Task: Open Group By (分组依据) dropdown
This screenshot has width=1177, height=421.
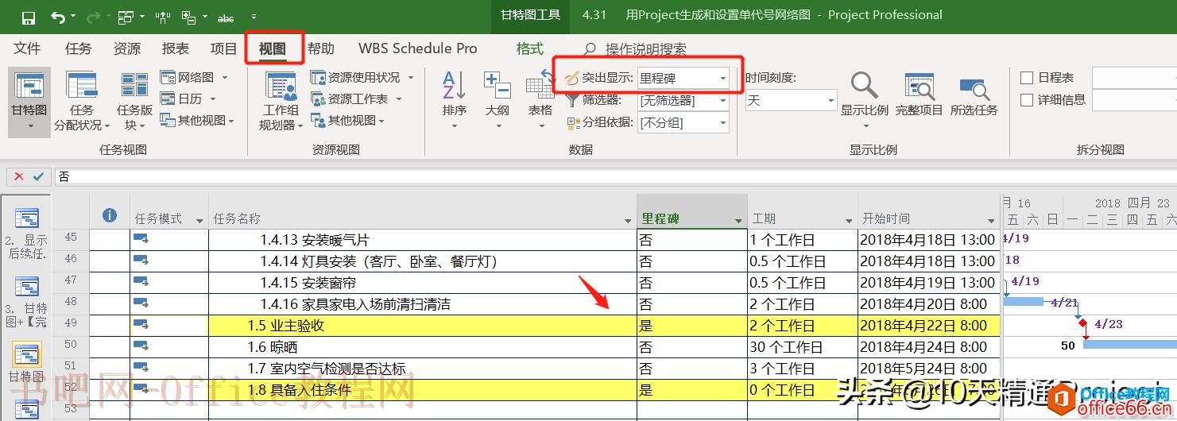Action: (x=722, y=123)
